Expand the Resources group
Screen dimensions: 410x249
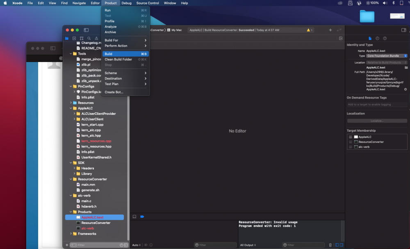[x=71, y=103]
